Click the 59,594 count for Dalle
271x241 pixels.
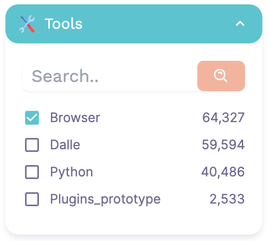coord(223,145)
